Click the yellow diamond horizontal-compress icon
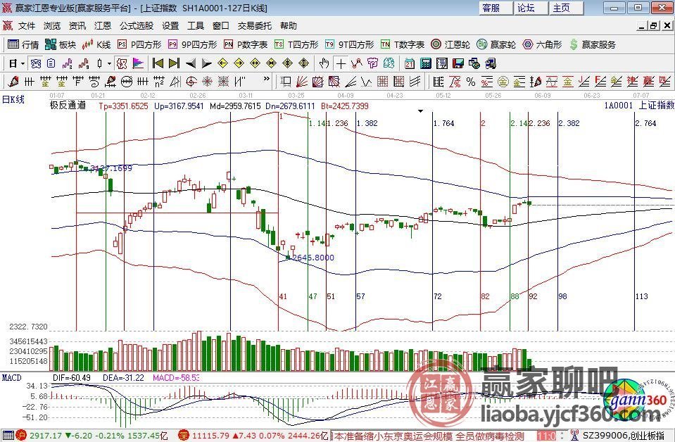This screenshot has height=442, width=675. pos(271,64)
